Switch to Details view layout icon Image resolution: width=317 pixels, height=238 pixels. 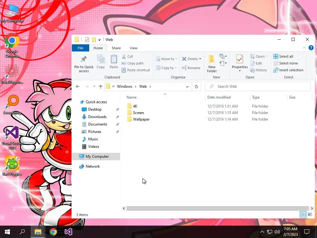pos(303,214)
